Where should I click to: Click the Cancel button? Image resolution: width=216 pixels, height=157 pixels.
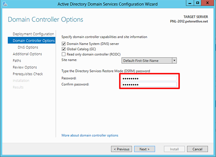(198, 149)
